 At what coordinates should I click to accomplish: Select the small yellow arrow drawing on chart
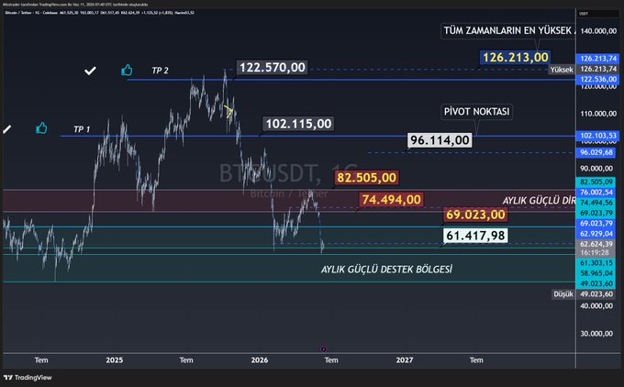coord(228,111)
